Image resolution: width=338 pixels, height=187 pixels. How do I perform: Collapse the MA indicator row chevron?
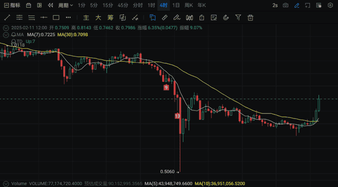point(6,35)
